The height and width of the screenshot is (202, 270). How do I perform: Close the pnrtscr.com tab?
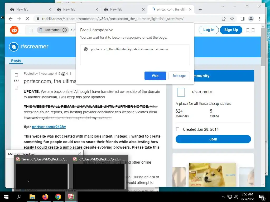coord(190,9)
